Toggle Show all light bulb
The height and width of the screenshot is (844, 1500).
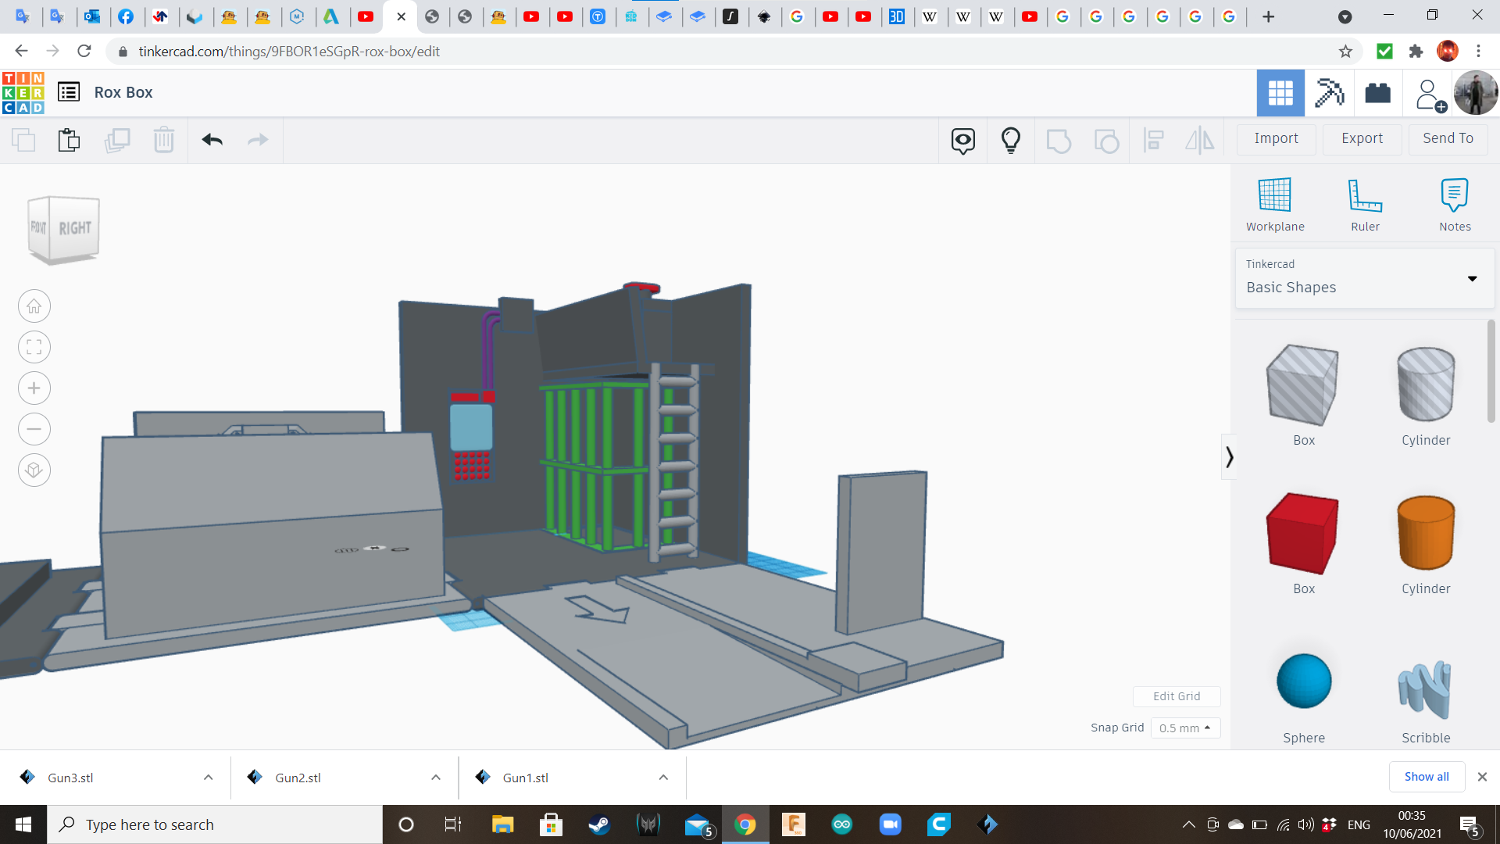(1010, 140)
